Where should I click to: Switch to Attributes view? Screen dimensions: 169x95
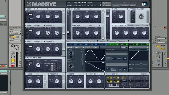tap(124, 5)
